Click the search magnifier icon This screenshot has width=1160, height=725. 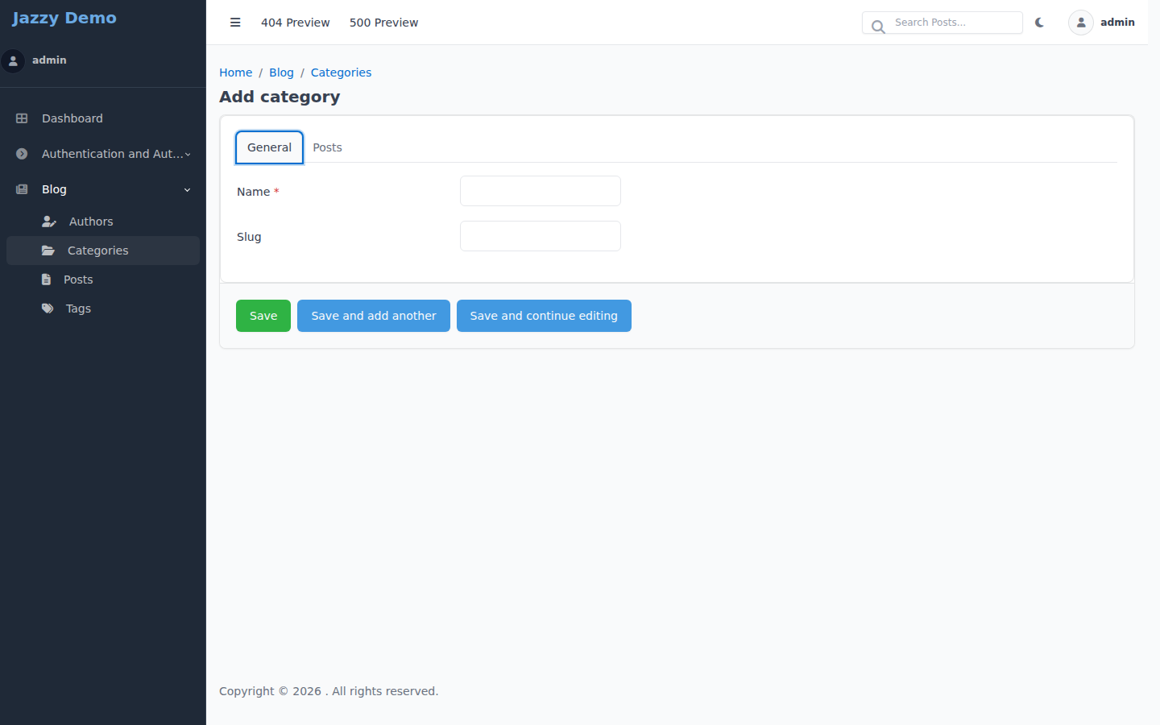click(878, 26)
